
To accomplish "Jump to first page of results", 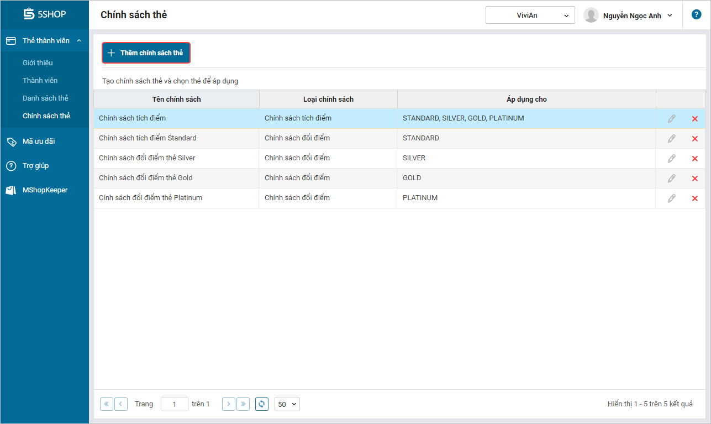I will click(x=106, y=404).
